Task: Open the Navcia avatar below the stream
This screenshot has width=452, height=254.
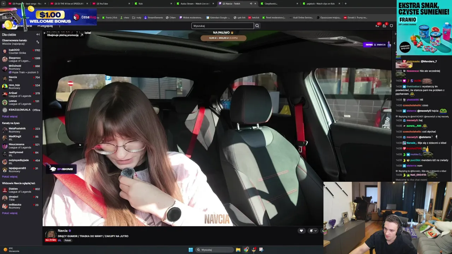Action: (50, 234)
